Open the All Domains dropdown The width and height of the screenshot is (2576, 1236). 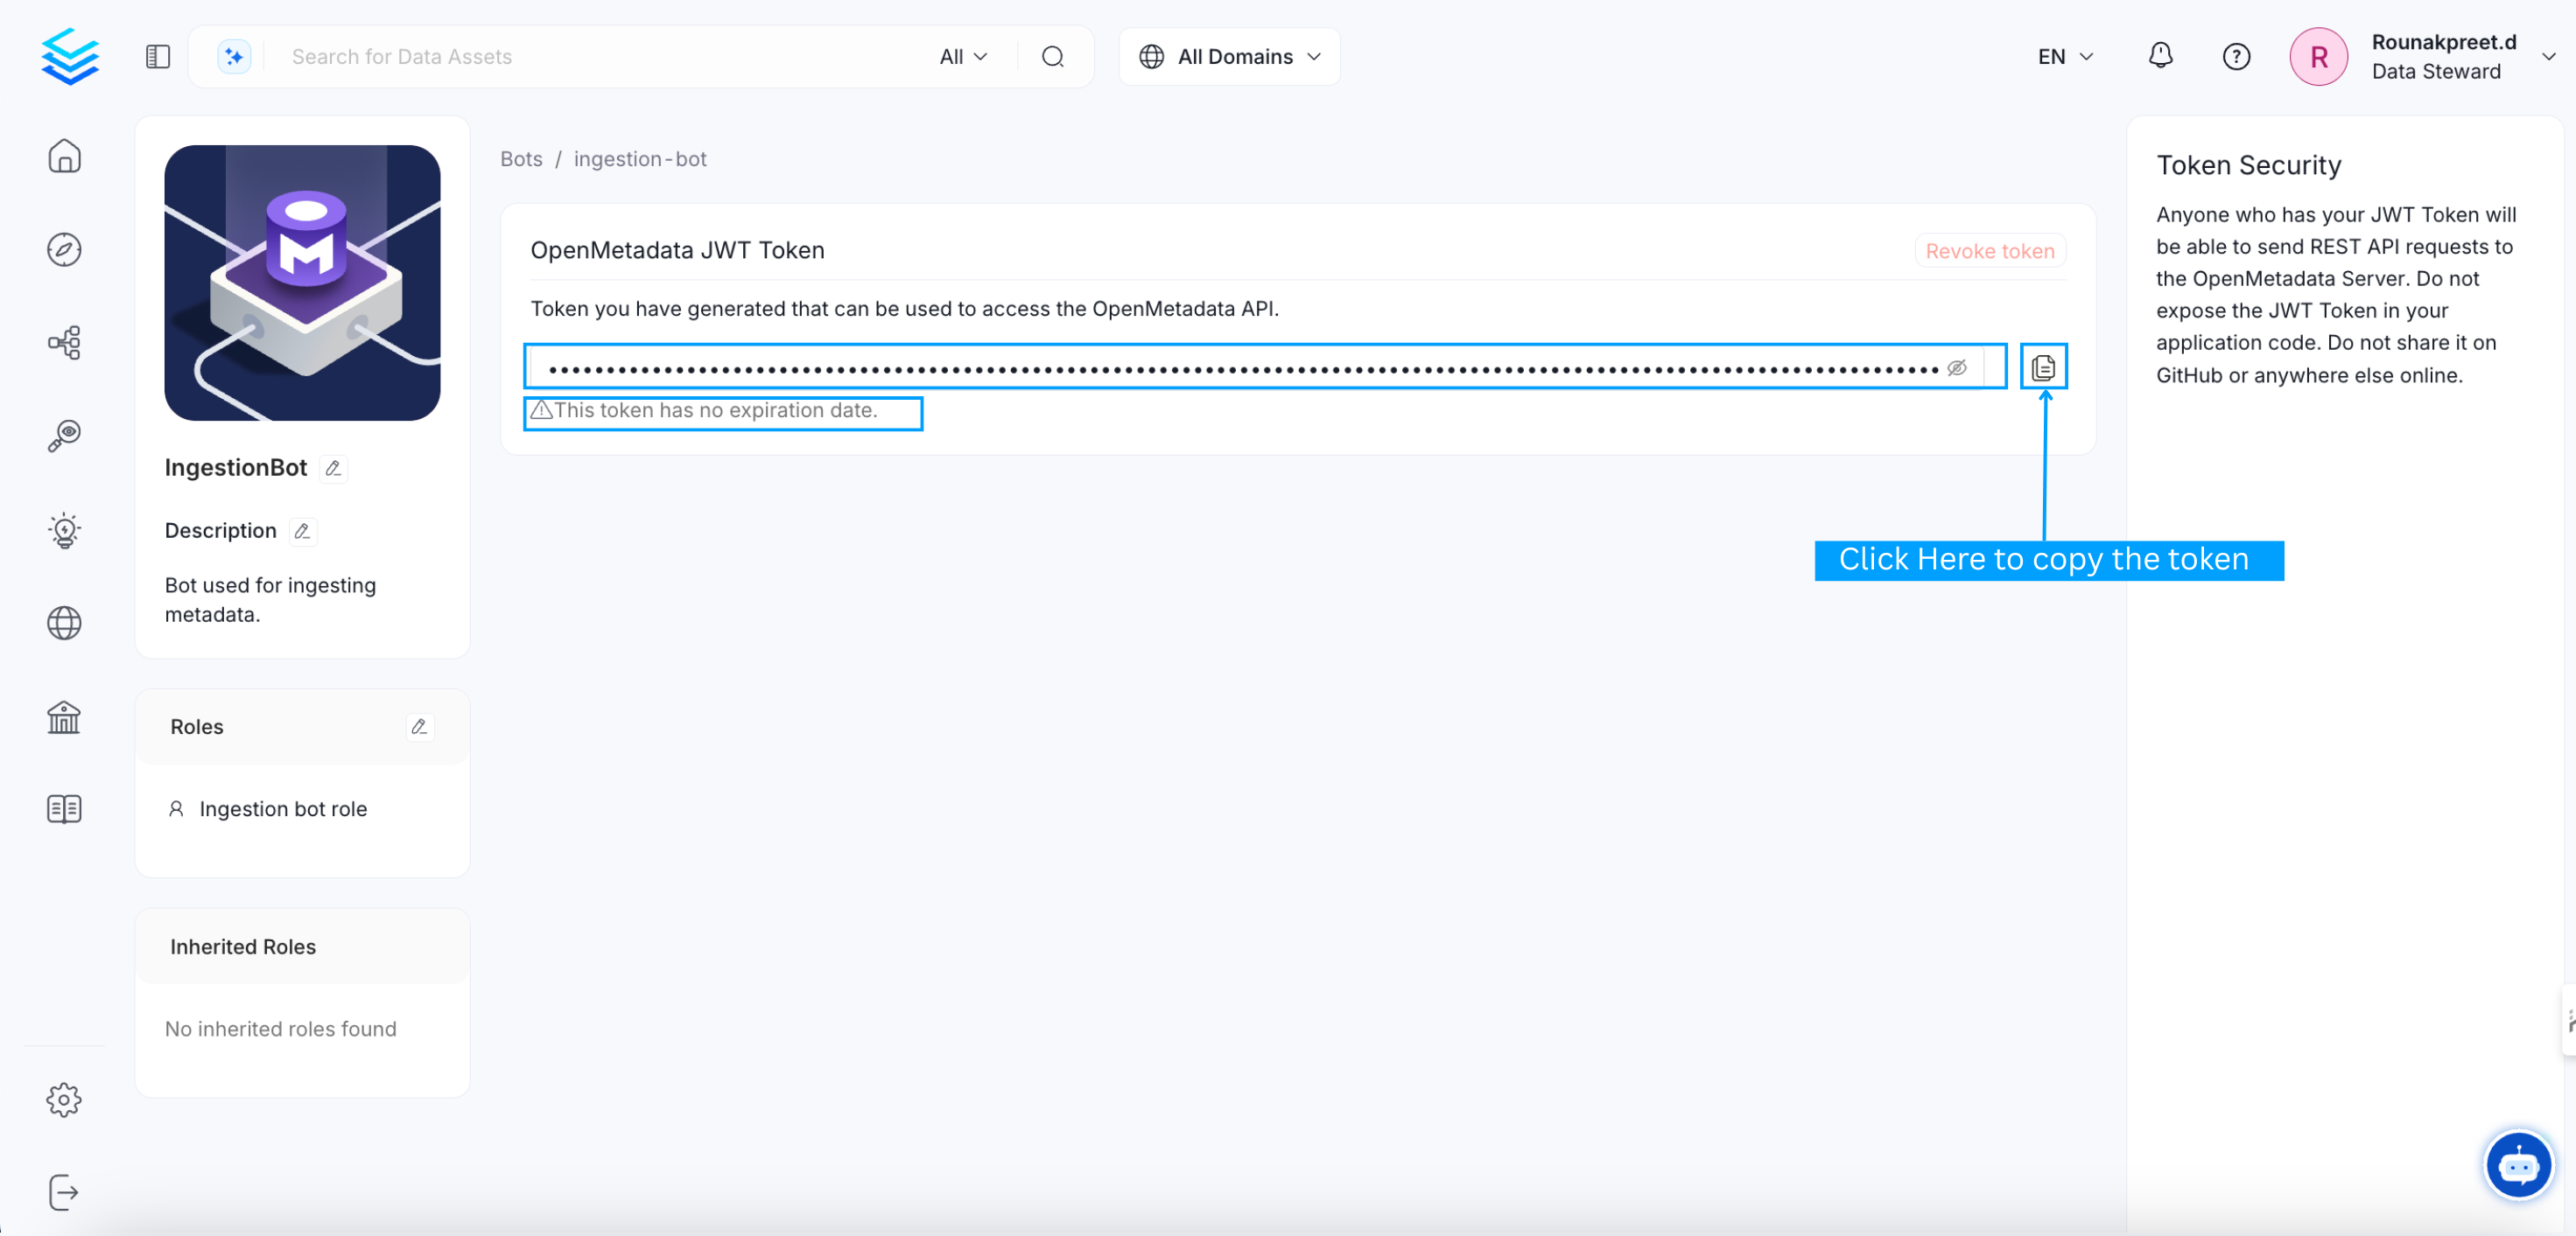point(1229,57)
